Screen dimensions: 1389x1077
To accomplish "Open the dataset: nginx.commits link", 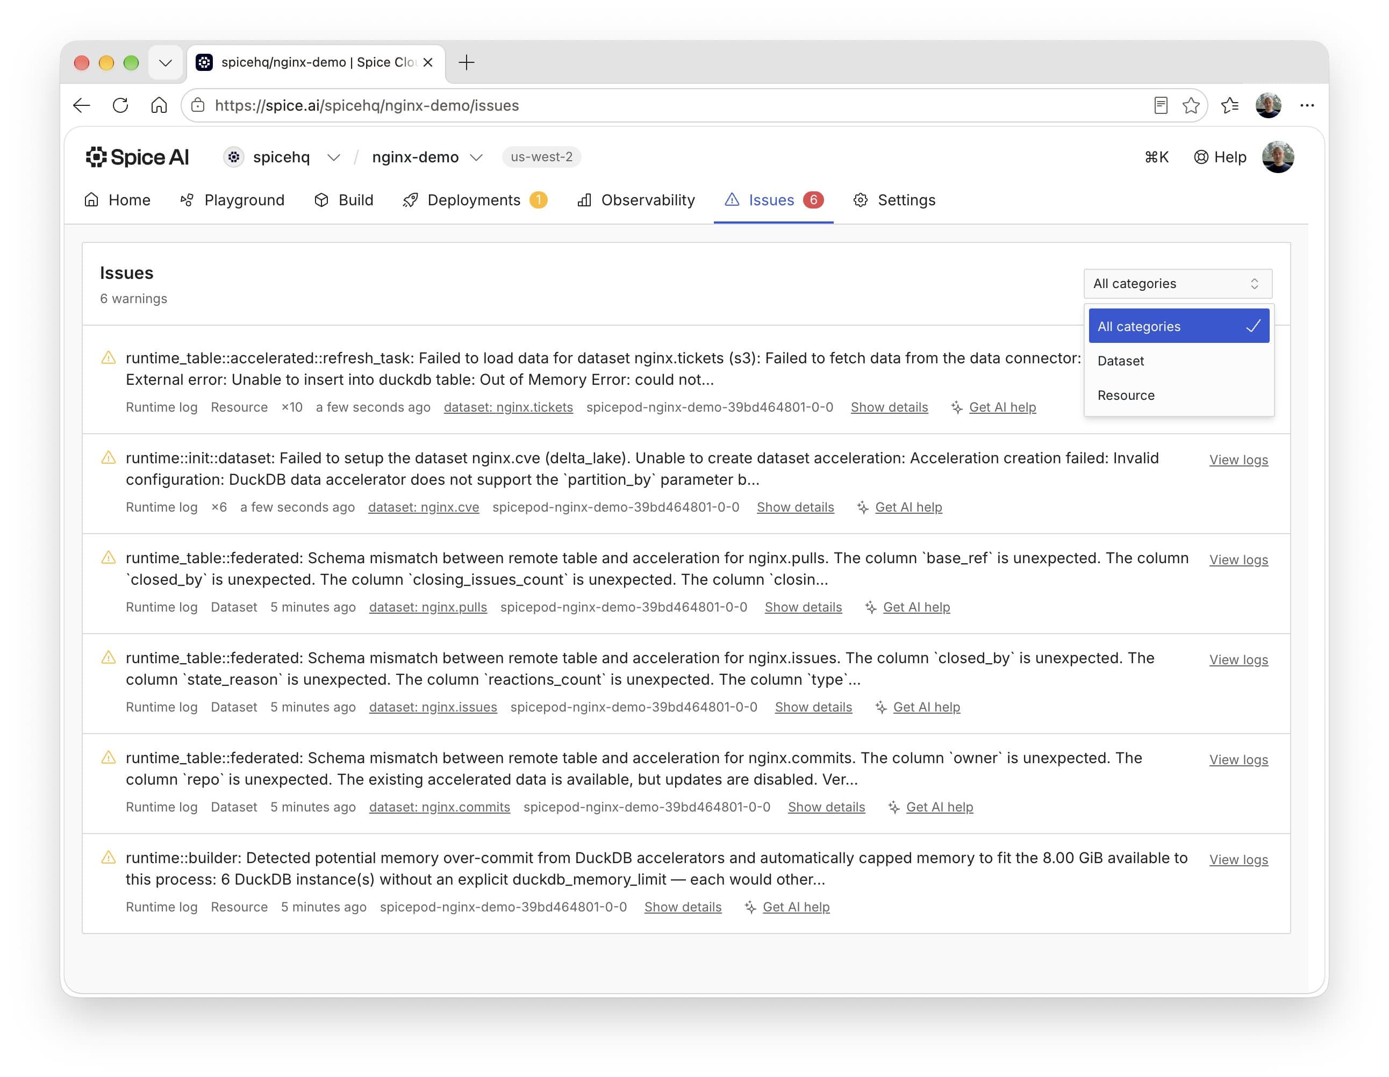I will (440, 807).
